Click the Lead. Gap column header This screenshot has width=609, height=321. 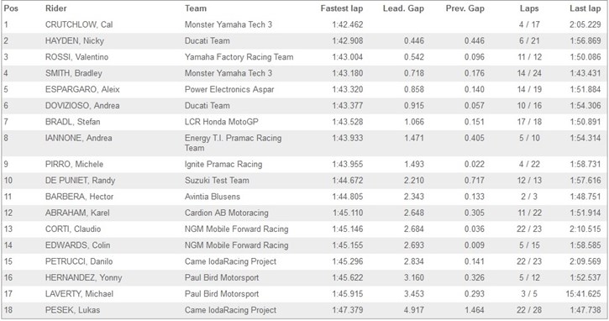403,8
